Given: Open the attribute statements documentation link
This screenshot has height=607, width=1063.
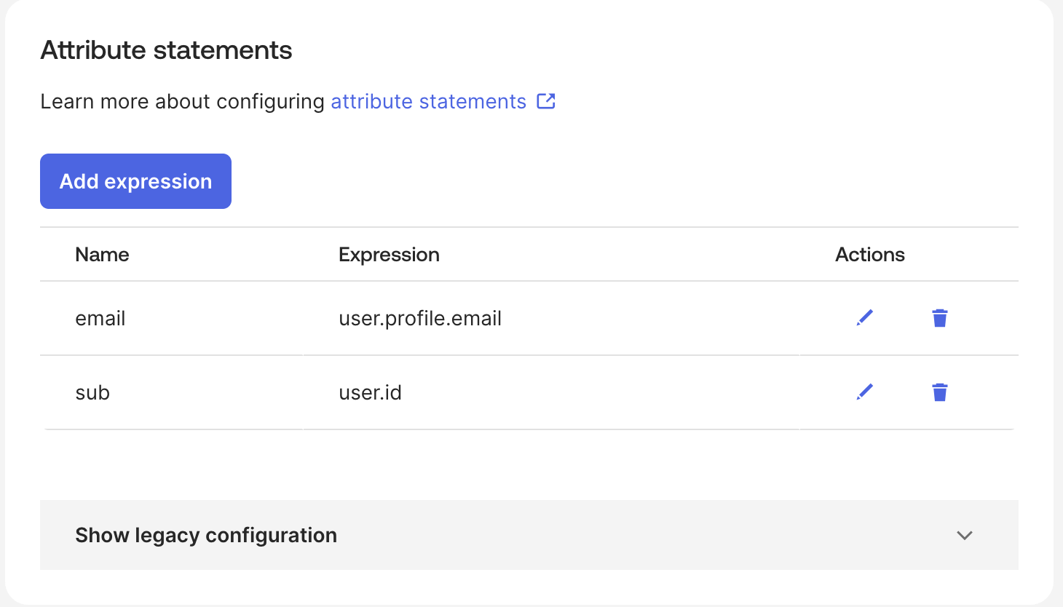Looking at the screenshot, I should [427, 101].
